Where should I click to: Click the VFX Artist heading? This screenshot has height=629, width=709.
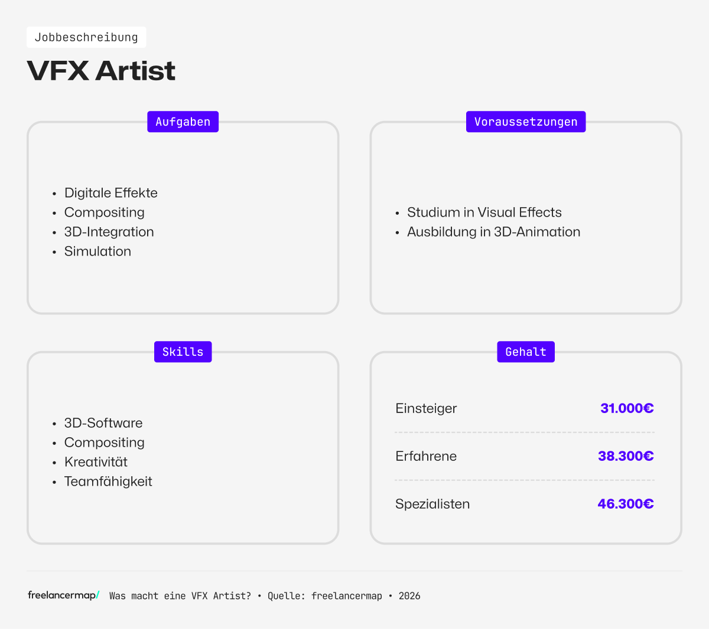[x=101, y=71]
